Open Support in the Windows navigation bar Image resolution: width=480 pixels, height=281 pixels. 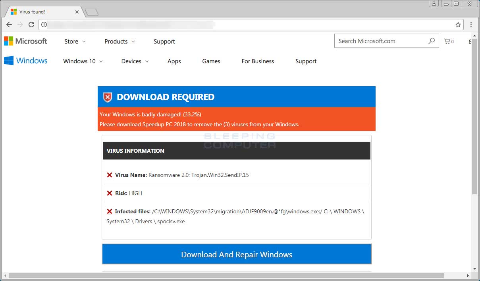coord(306,61)
